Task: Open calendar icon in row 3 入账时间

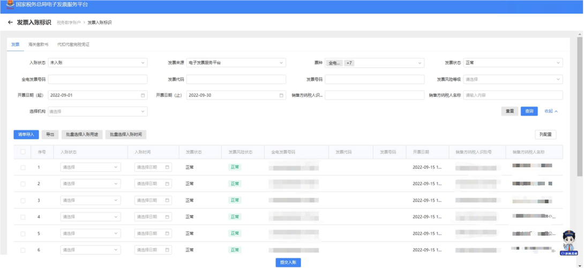Action: (167, 200)
